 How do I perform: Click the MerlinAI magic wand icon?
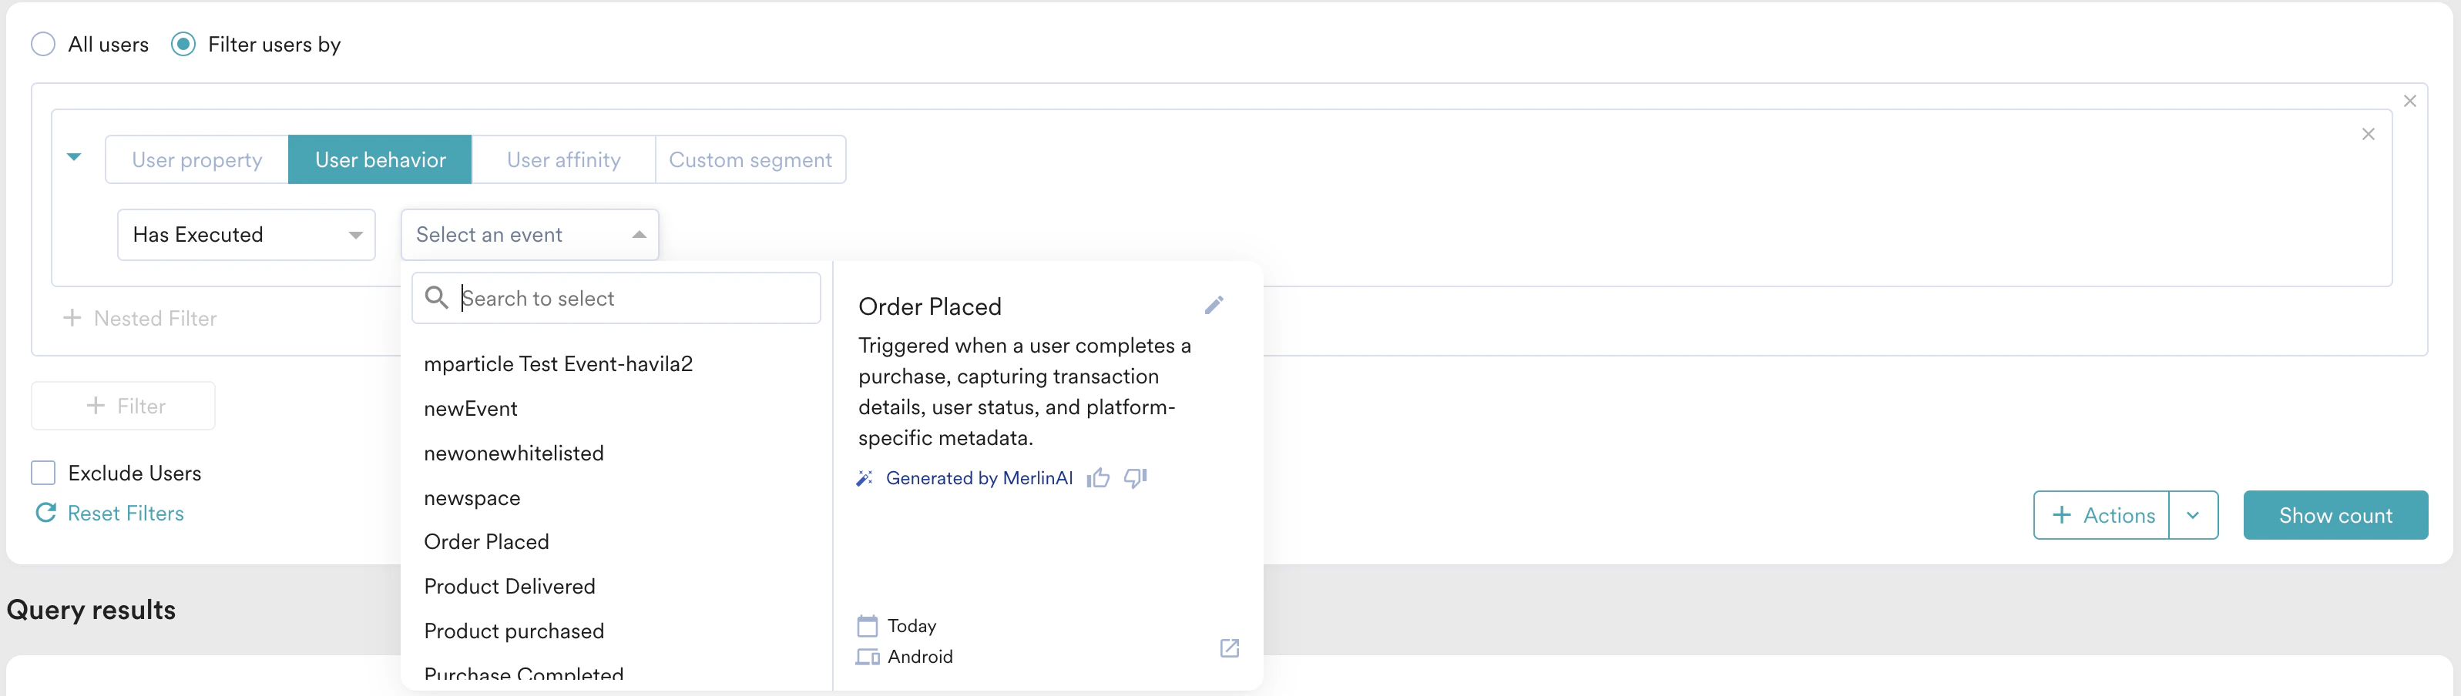click(865, 477)
